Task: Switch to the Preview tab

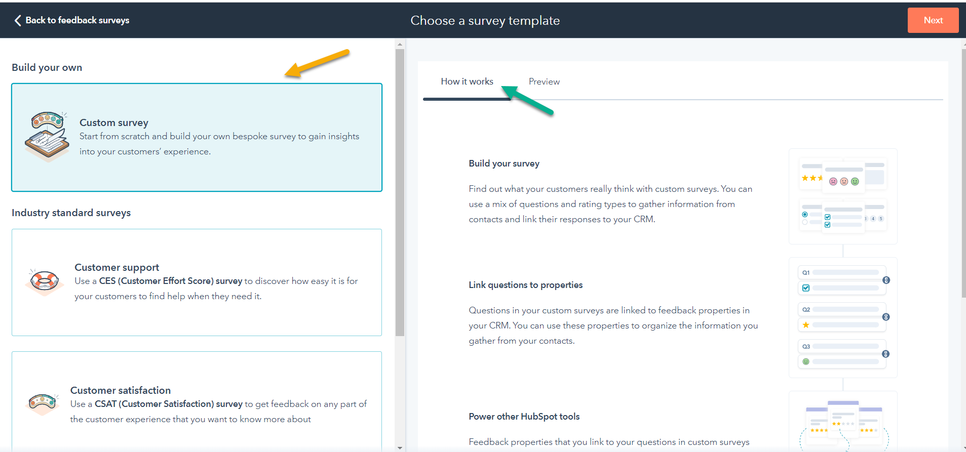Action: point(544,81)
